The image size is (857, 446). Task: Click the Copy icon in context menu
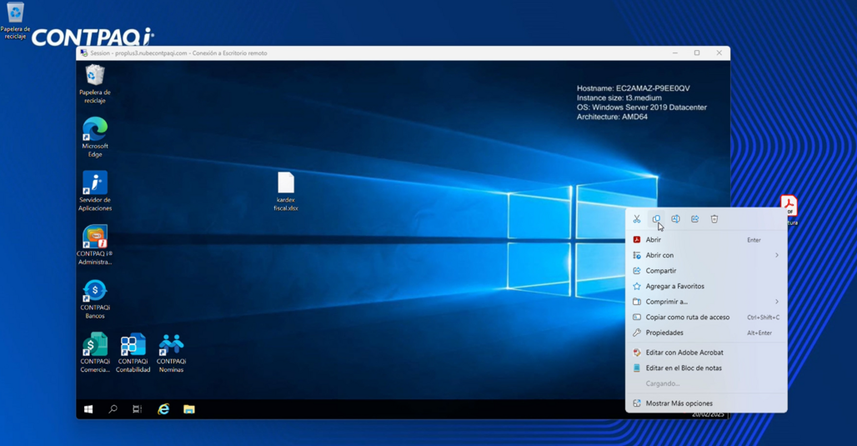click(x=656, y=219)
